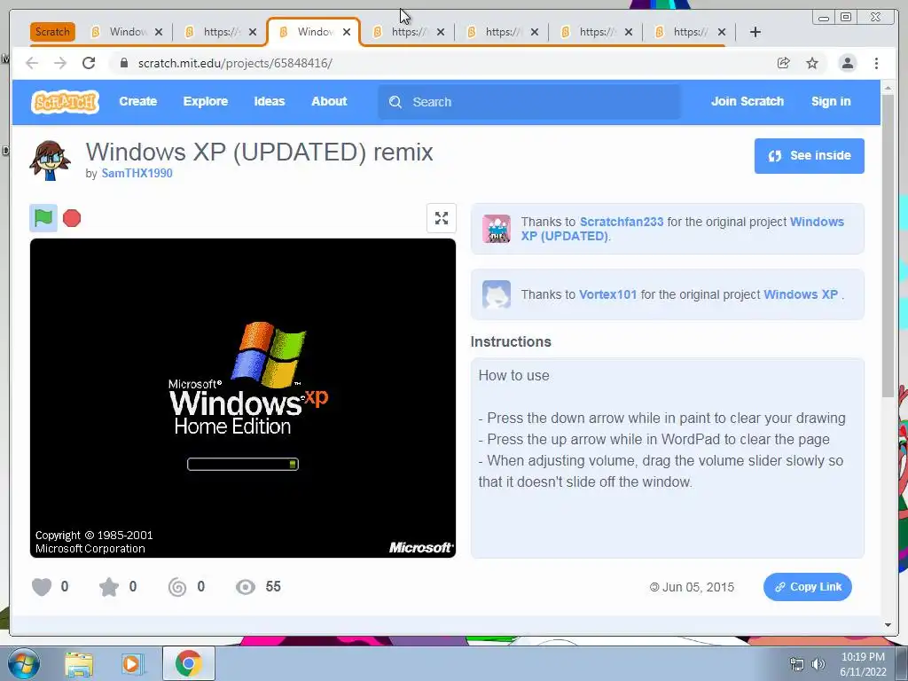
Task: Click the Scratch logo in the navigation bar
Action: coord(65,102)
